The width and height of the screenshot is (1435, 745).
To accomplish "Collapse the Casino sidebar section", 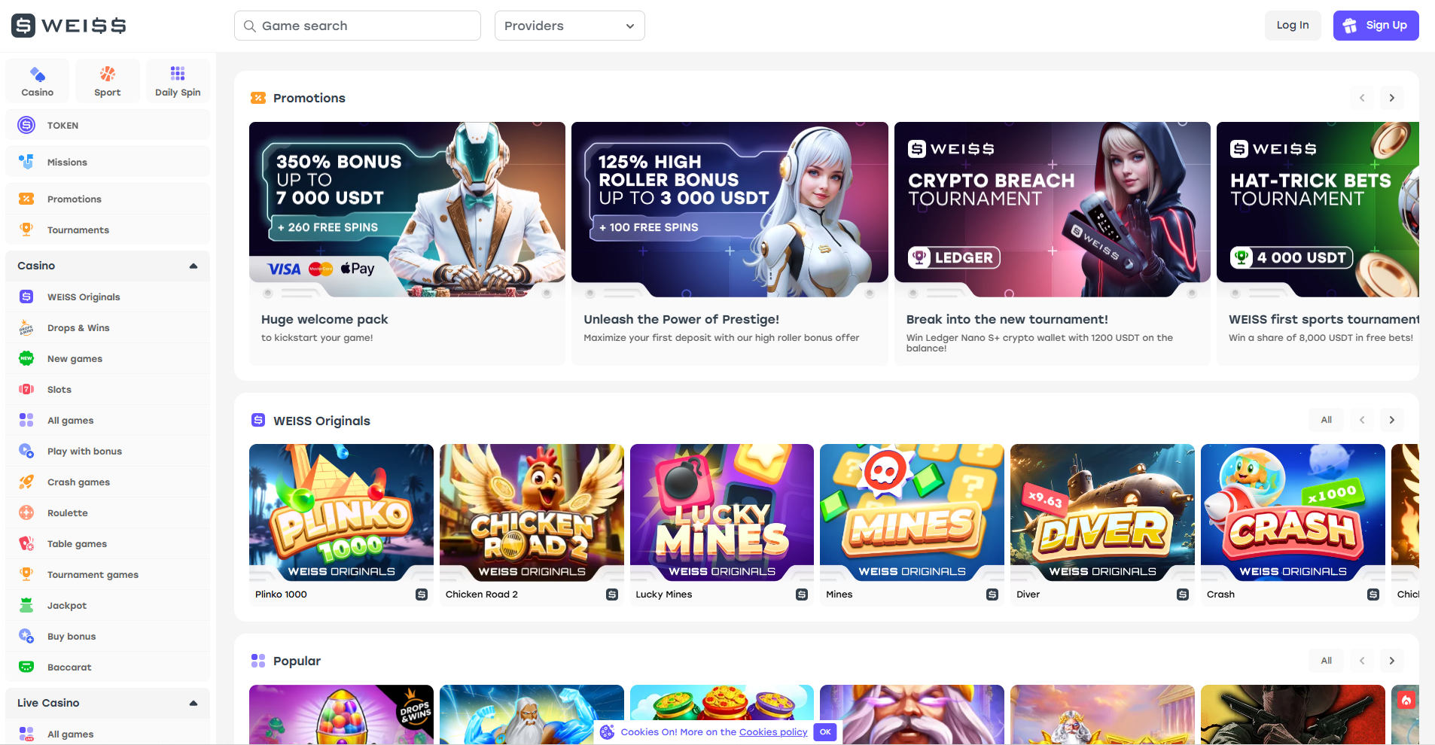I will (193, 266).
